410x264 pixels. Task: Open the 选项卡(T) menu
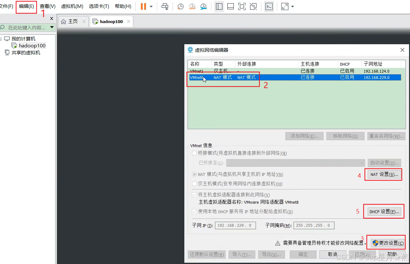tap(99, 6)
